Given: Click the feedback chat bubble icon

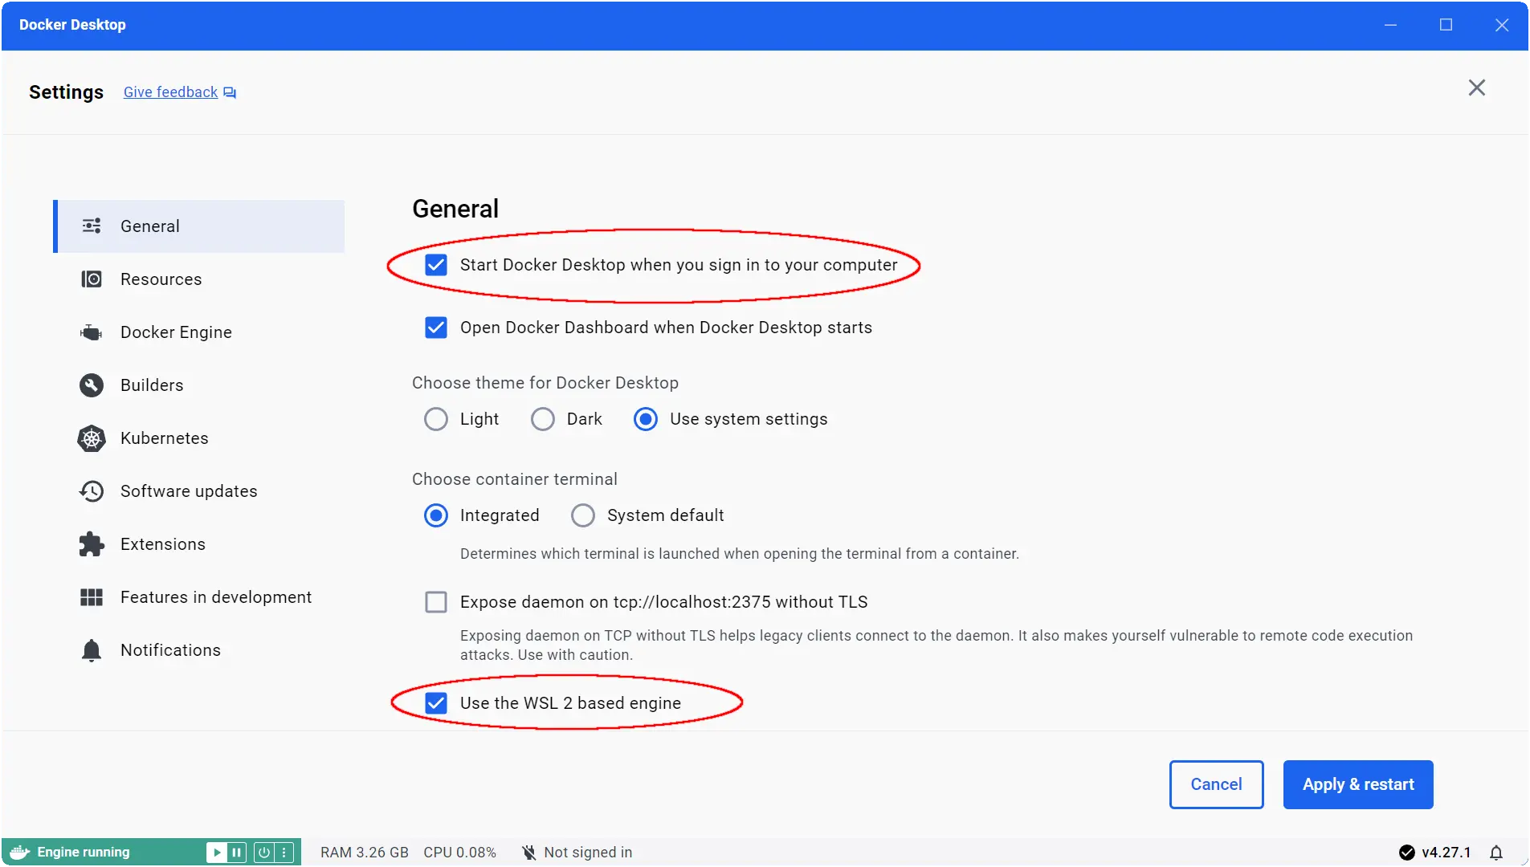Looking at the screenshot, I should (230, 93).
